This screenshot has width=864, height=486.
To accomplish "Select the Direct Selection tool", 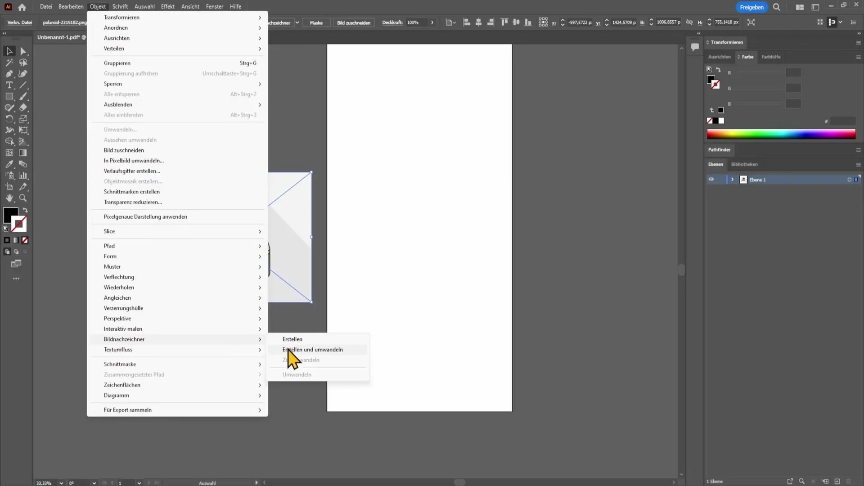I will click(x=23, y=51).
